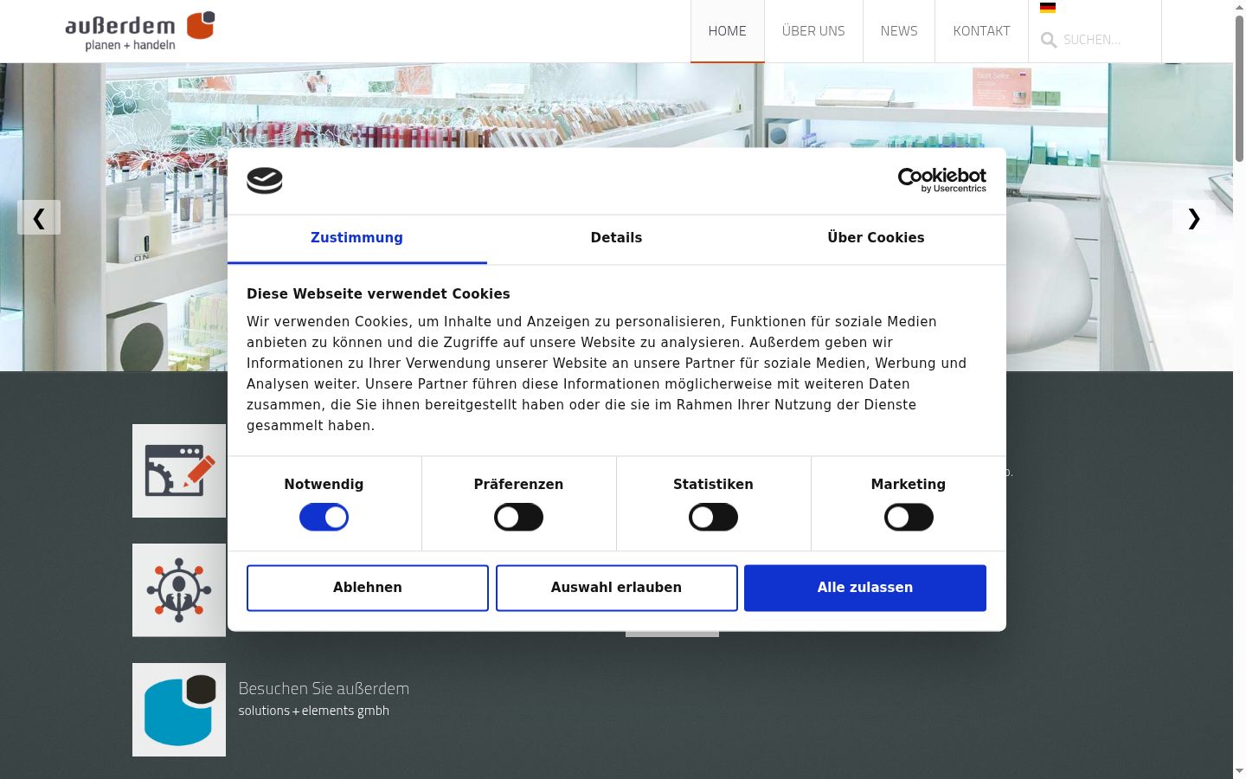This screenshot has width=1246, height=779.
Task: Enable the Präferenzen cookie switch
Action: coord(518,518)
